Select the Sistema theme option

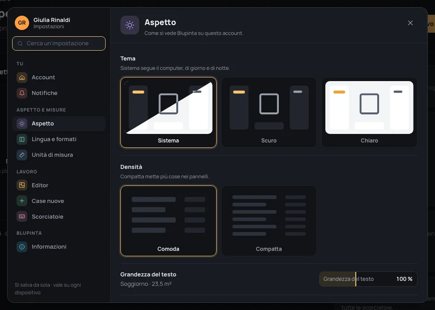(x=168, y=112)
